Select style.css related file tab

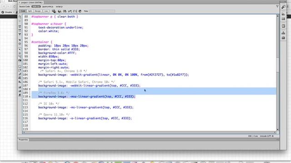36,6
